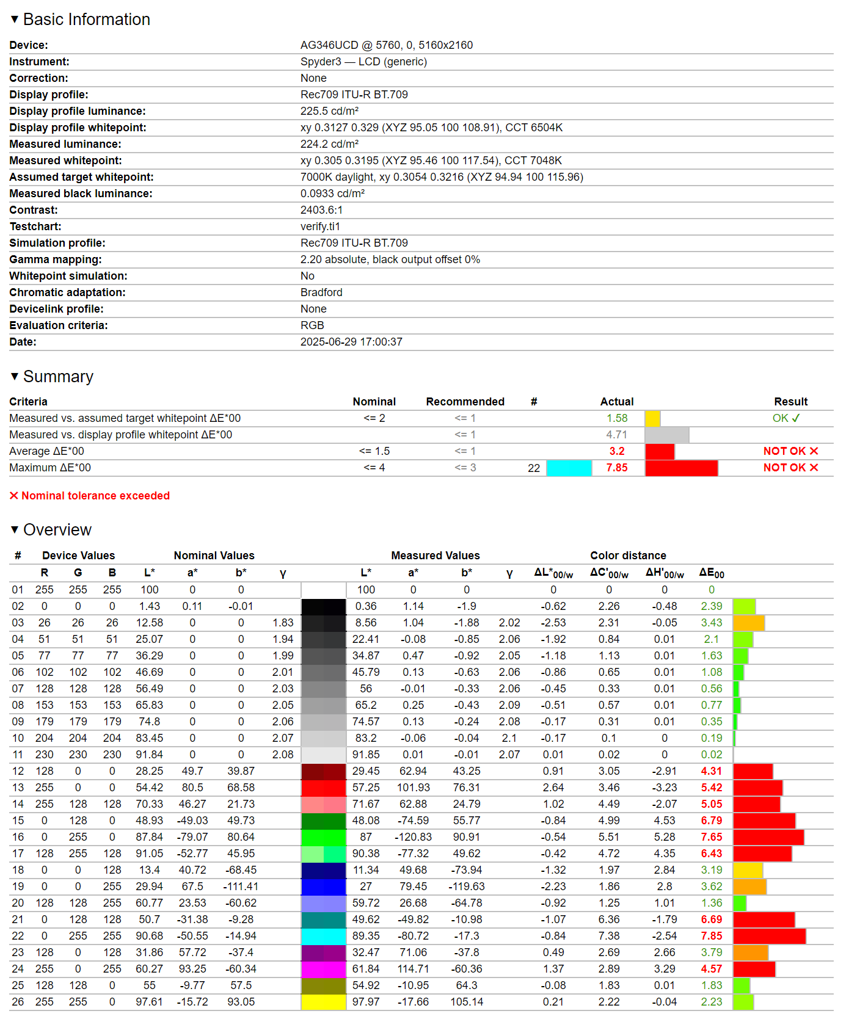
Task: Click the cyan swatch in Maximum ΔE*00 row
Action: [x=569, y=468]
